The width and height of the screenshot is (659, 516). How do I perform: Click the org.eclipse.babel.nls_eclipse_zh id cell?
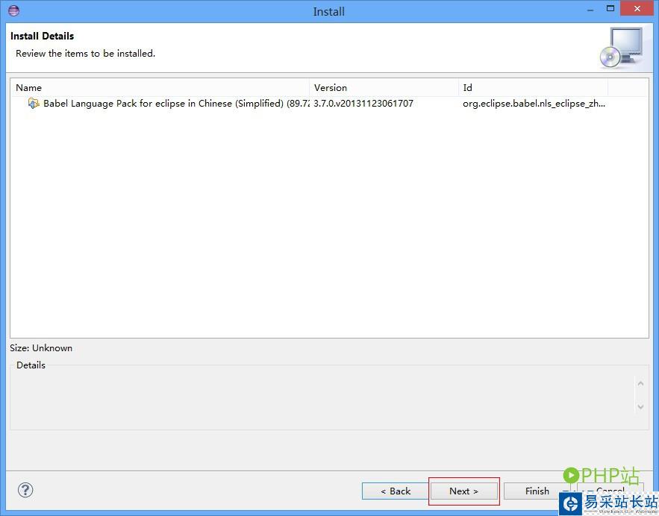[x=534, y=104]
